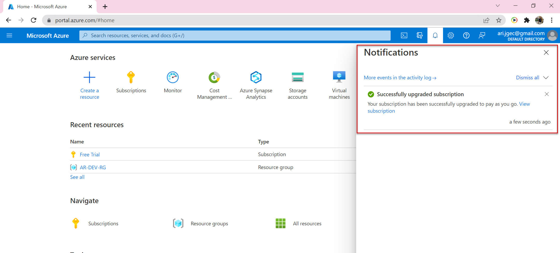The height and width of the screenshot is (253, 560).
Task: Open Resource groups link under Navigate
Action: [209, 224]
